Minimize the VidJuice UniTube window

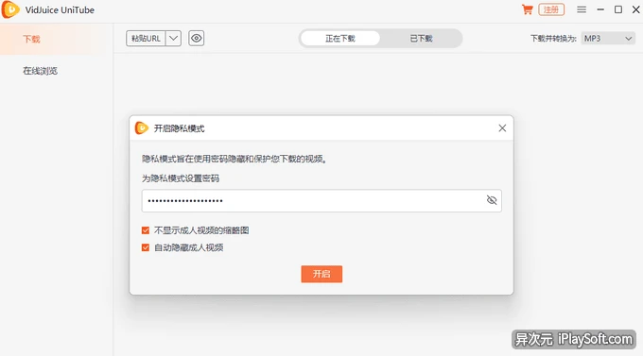click(600, 9)
